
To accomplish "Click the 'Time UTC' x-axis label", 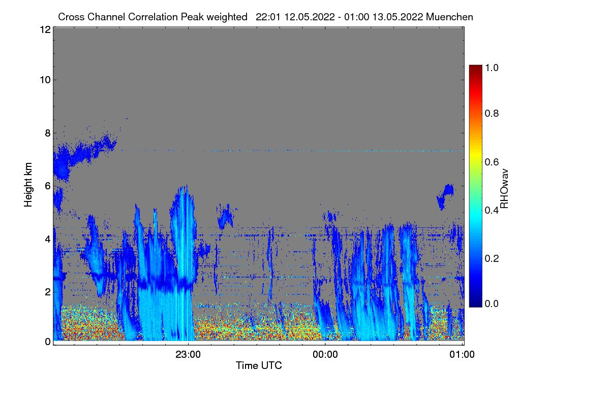I will pos(259,365).
